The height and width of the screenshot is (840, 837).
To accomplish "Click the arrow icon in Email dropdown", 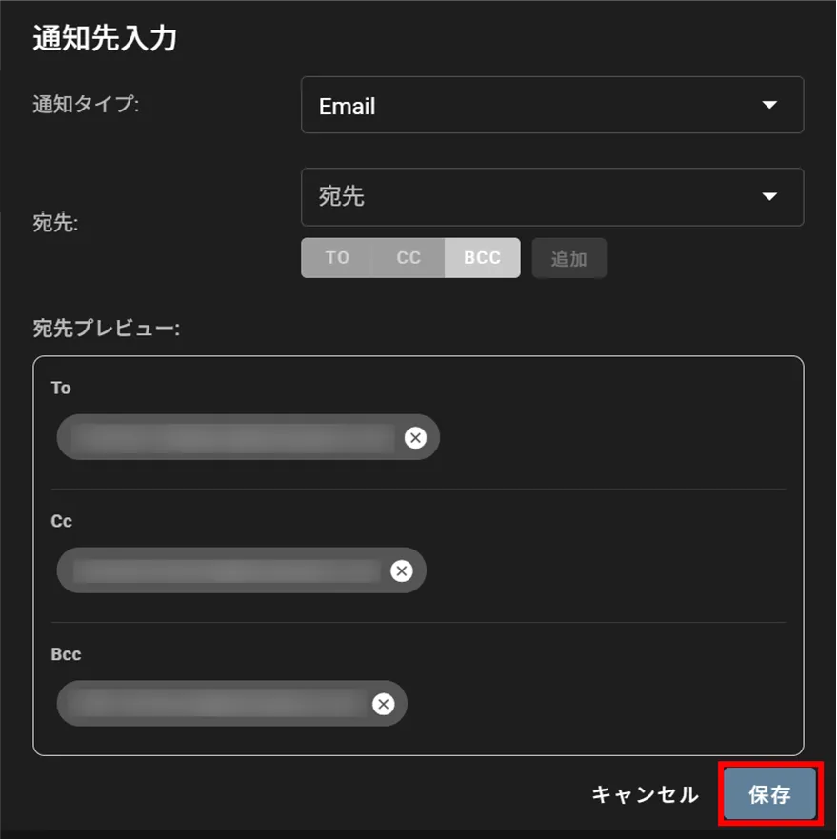I will [x=769, y=106].
